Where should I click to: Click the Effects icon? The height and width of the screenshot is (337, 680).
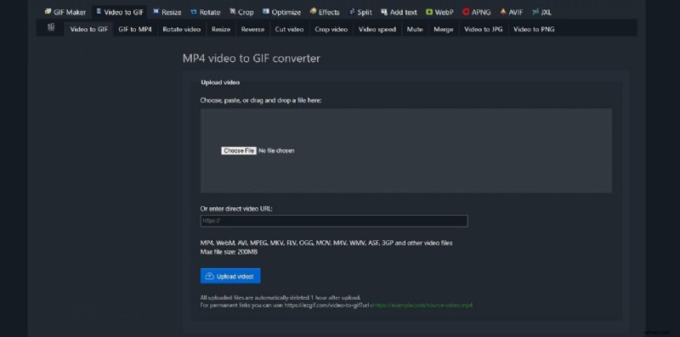(x=313, y=12)
